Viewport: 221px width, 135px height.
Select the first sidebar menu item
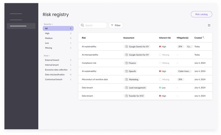pyautogui.click(x=16, y=14)
